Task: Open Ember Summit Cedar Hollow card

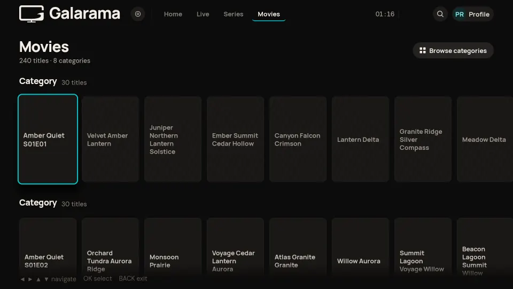Action: tap(235, 139)
